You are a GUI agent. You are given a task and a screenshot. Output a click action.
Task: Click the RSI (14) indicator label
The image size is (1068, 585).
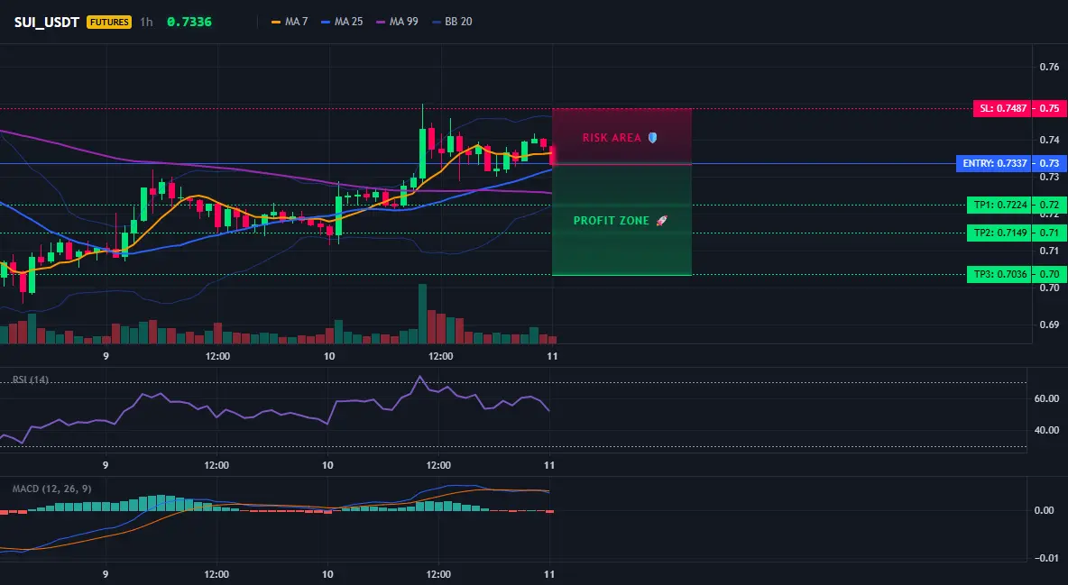coord(31,379)
